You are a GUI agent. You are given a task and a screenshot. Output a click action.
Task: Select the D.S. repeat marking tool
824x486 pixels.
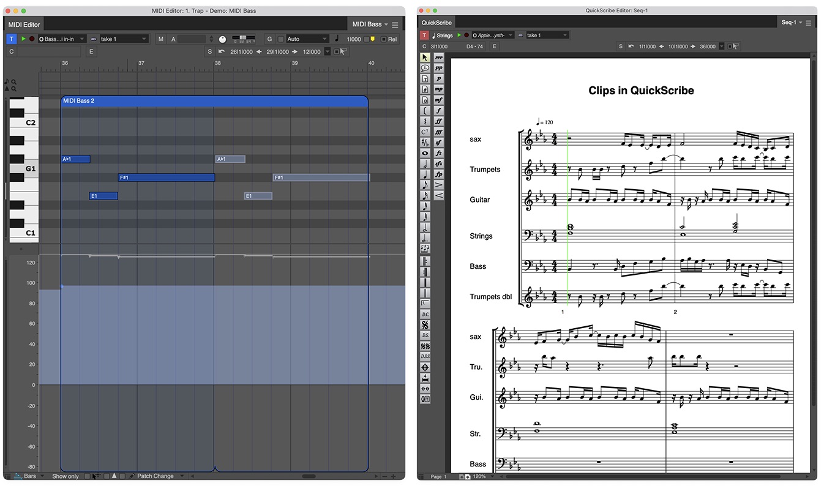(425, 335)
